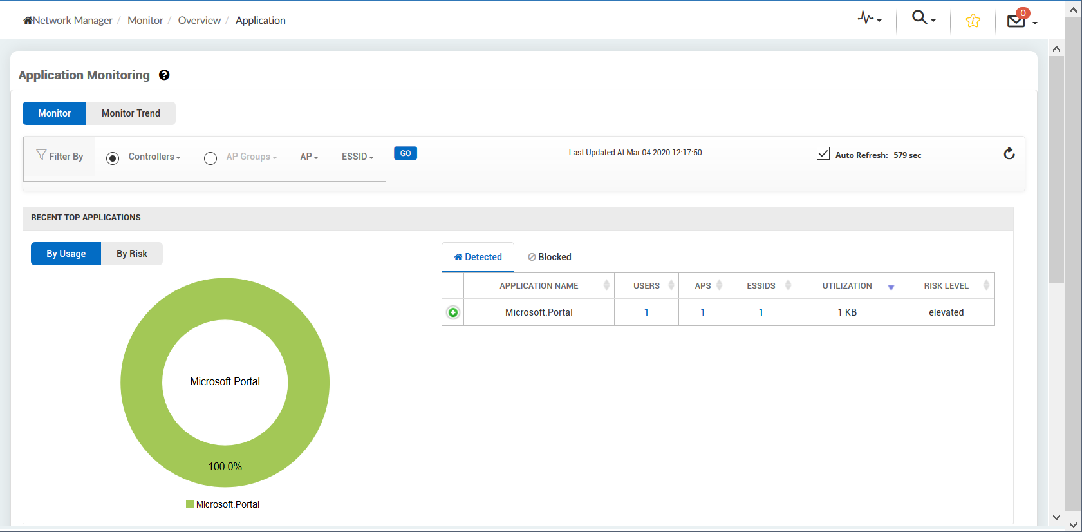
Task: Select the By Risk view
Action: tap(132, 254)
